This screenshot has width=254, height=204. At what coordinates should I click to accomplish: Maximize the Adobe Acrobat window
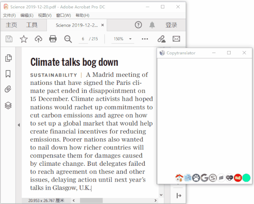tap(163, 7)
